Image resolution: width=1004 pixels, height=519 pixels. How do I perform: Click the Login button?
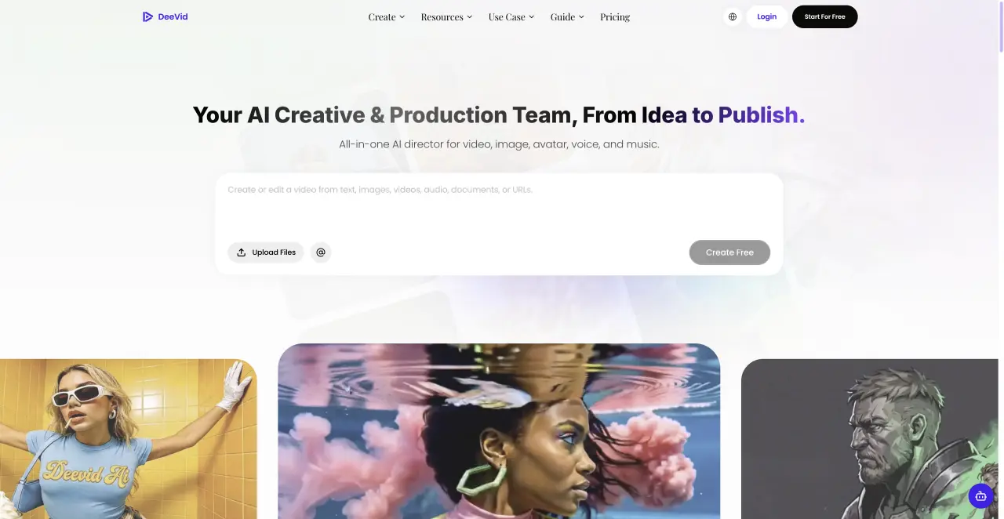pos(766,16)
